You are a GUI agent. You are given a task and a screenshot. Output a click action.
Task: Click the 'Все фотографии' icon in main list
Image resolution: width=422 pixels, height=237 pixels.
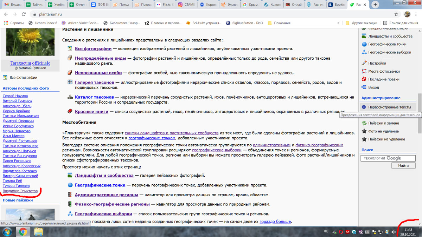tap(70, 49)
